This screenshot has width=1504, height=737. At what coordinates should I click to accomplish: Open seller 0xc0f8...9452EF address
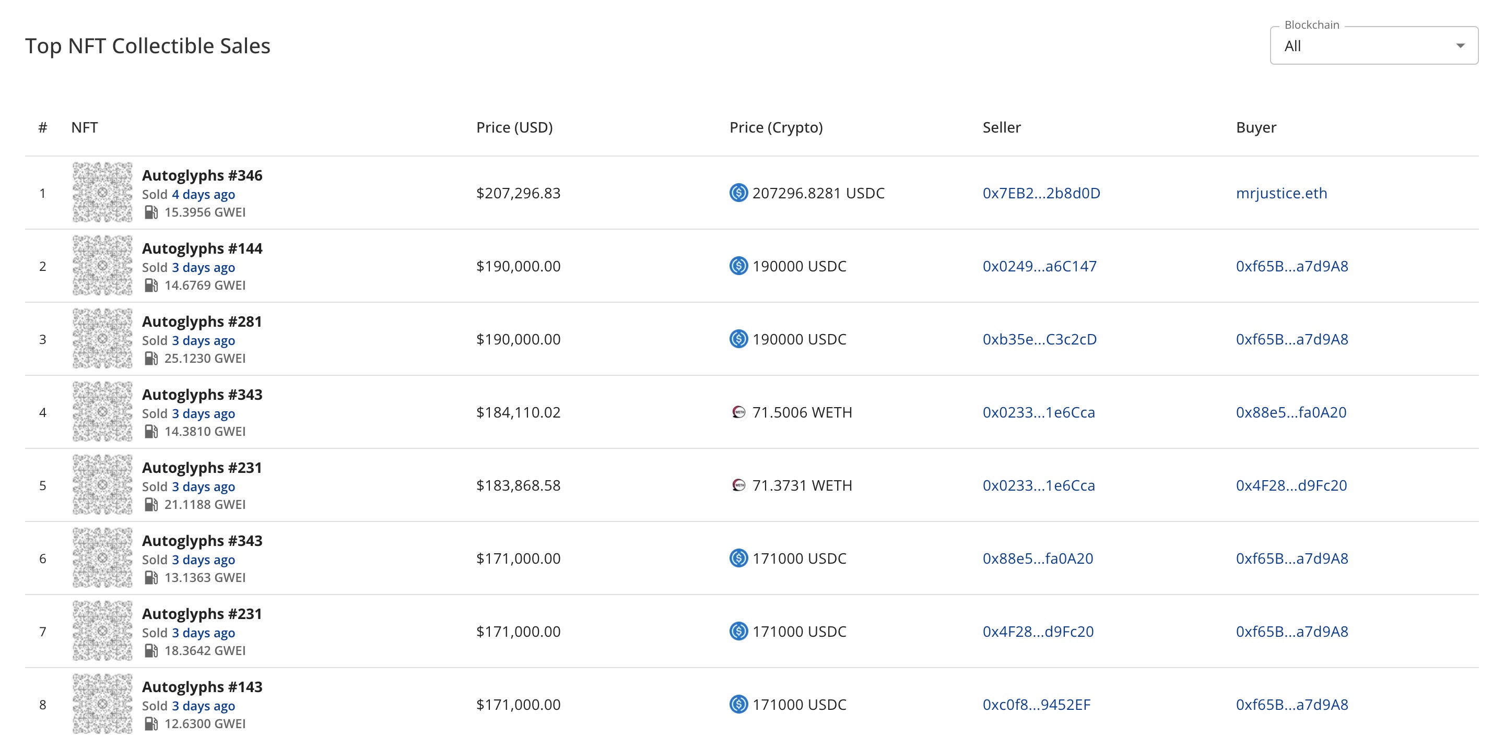point(1036,704)
